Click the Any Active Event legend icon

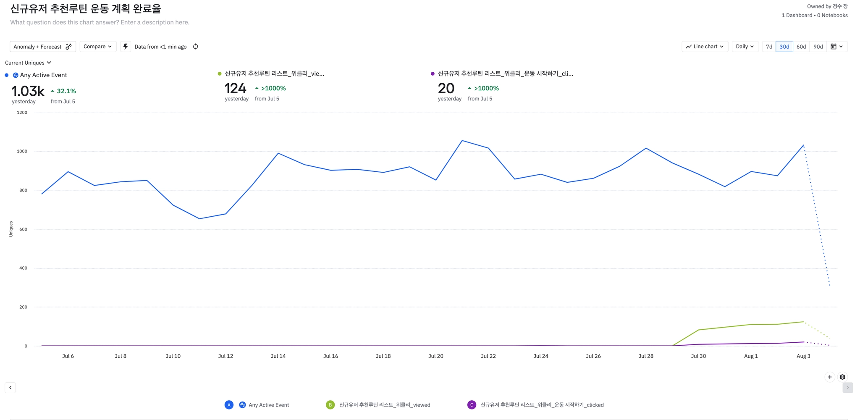pos(242,405)
